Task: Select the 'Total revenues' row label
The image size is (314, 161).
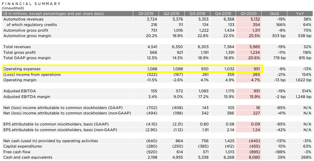Action: (x=17, y=47)
